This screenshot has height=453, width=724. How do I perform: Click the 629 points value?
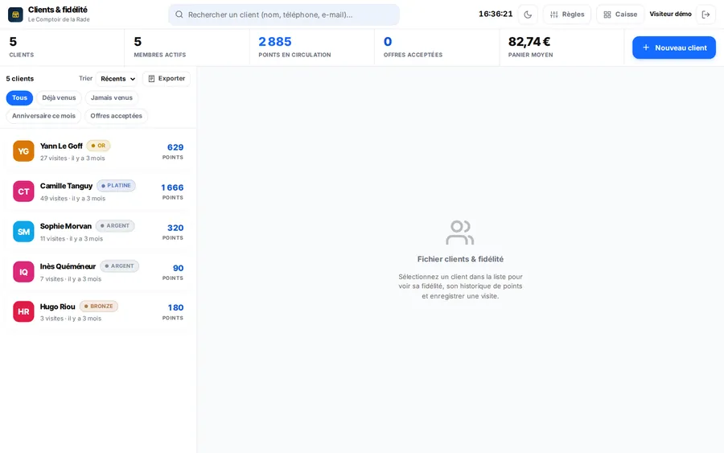coord(175,147)
